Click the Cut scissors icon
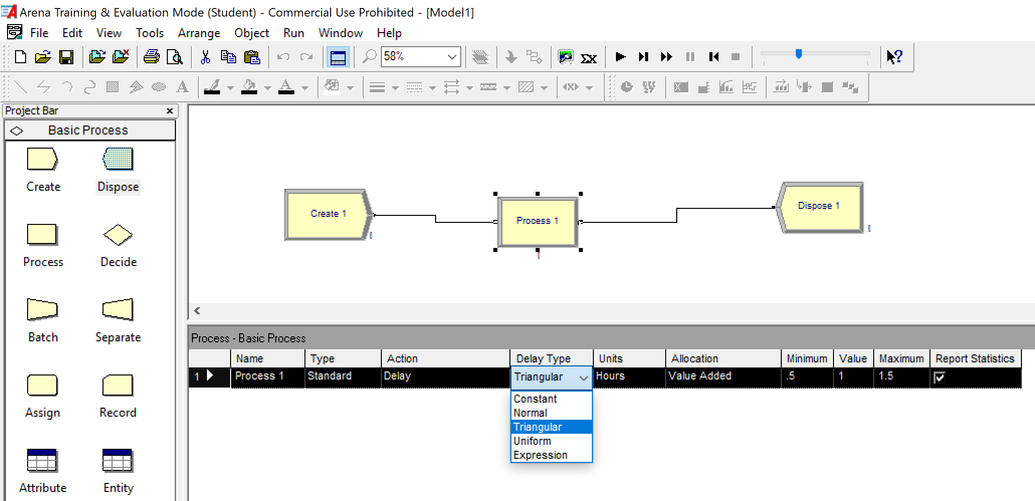Viewport: 1035px width, 501px height. pyautogui.click(x=205, y=57)
